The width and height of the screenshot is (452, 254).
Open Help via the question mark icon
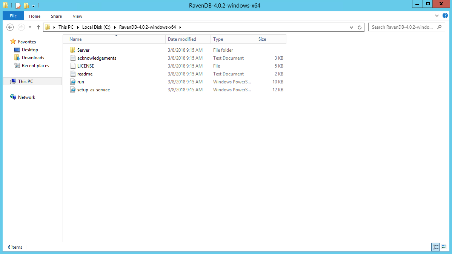[445, 16]
